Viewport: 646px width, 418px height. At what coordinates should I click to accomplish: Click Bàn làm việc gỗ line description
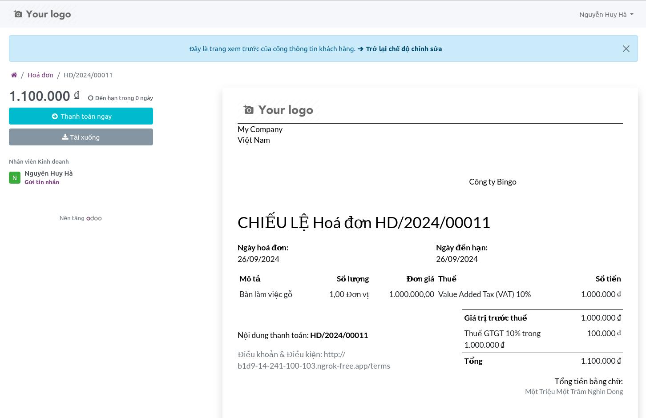pyautogui.click(x=266, y=294)
